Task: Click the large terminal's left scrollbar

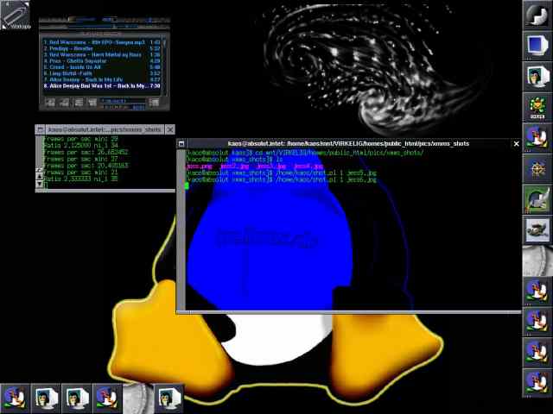Action: pyautogui.click(x=181, y=229)
